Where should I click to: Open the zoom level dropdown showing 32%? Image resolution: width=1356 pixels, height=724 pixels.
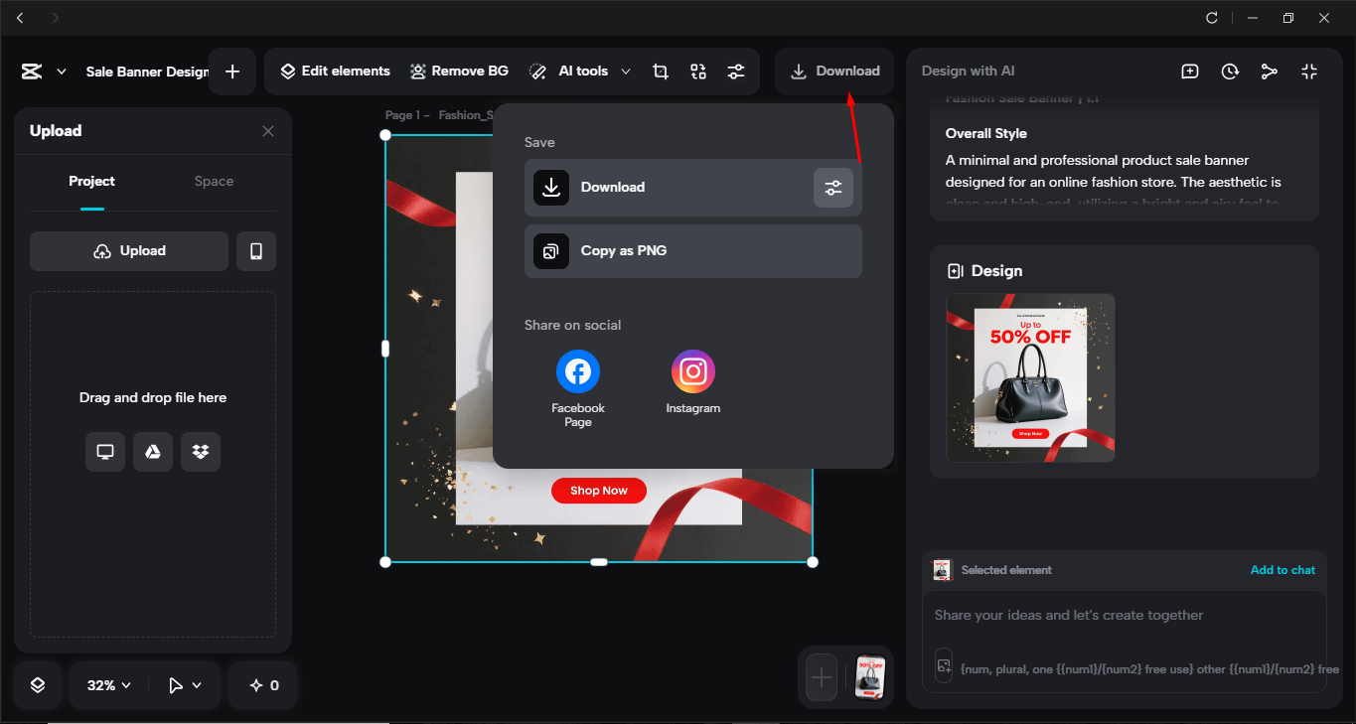point(106,684)
